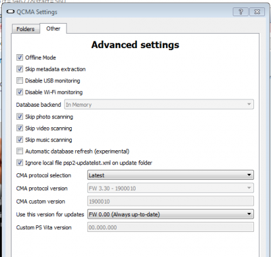The image size is (271, 257).
Task: Click the Use this version for updates label
Action: click(x=50, y=214)
